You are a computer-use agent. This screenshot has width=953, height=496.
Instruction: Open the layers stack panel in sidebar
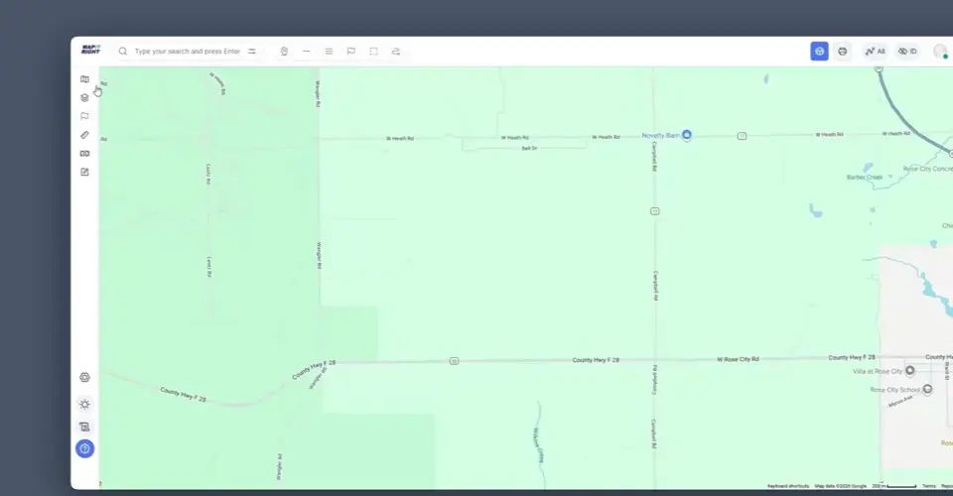84,98
